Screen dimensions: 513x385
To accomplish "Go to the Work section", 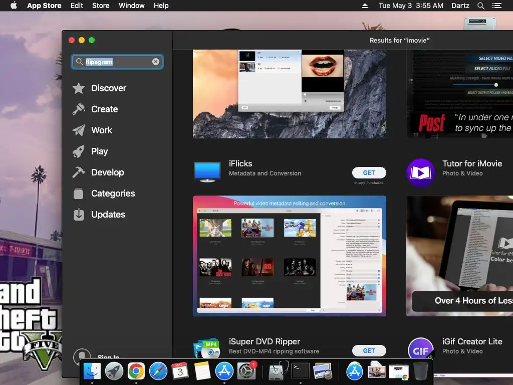I will [x=93, y=130].
